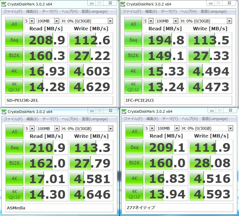
Task: Start 4K QD32 test in ASMedia window
Action: (14, 194)
